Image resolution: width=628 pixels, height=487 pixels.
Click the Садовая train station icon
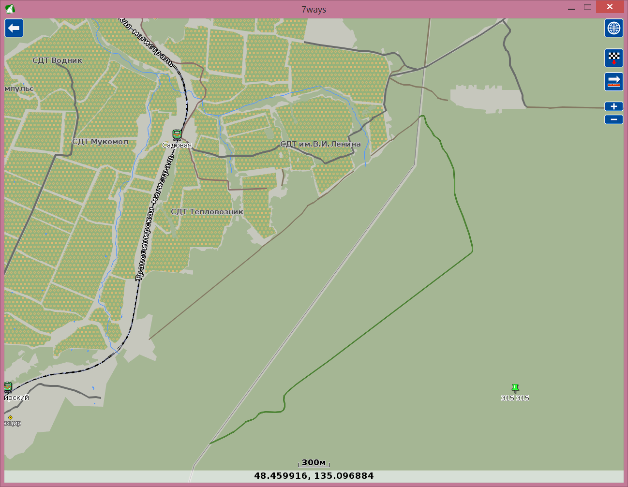177,134
